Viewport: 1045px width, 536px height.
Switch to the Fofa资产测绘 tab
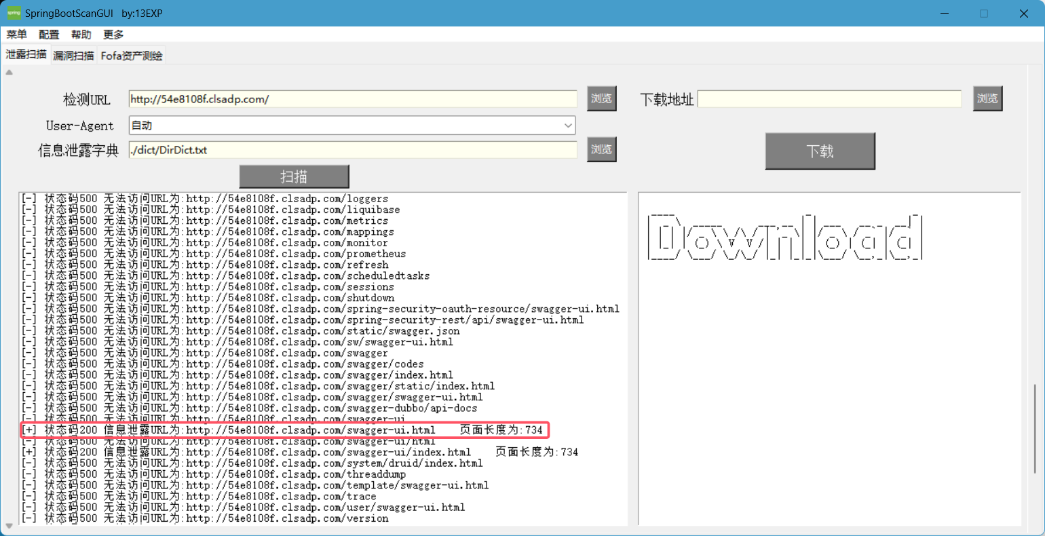tap(132, 56)
